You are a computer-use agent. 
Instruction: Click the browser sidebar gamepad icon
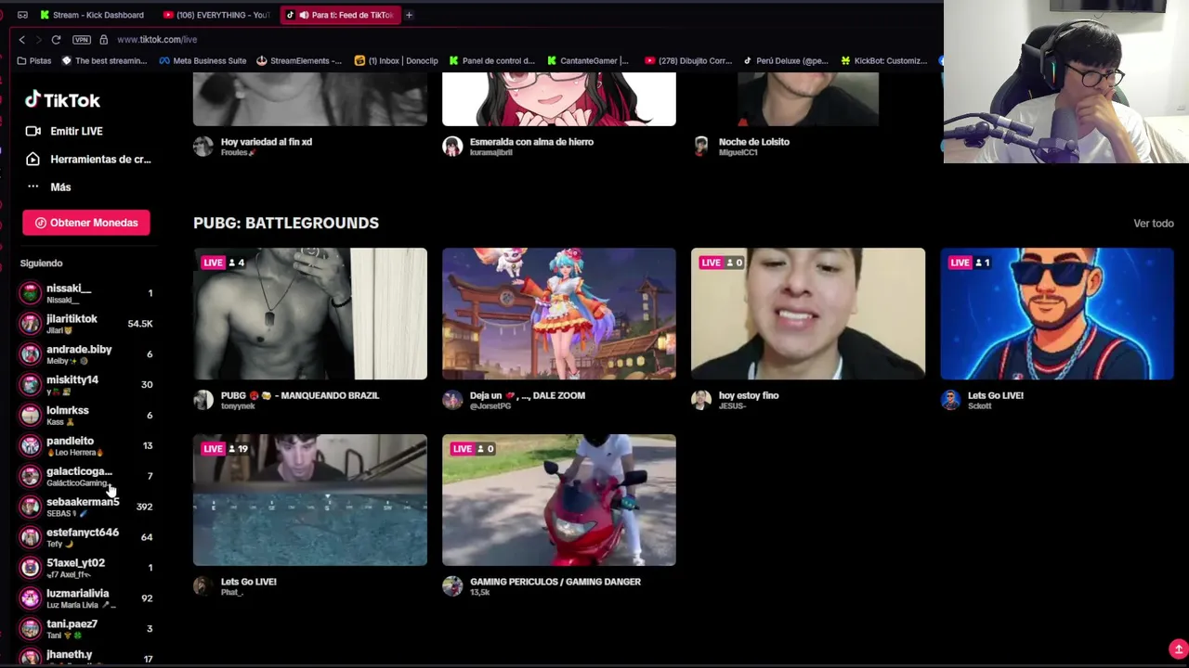coord(22,15)
